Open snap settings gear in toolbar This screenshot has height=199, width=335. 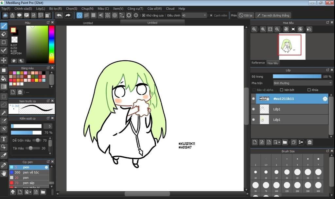(x=136, y=15)
